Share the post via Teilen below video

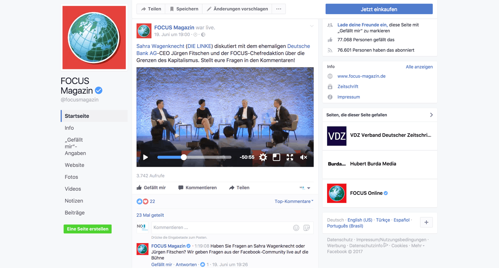(239, 188)
